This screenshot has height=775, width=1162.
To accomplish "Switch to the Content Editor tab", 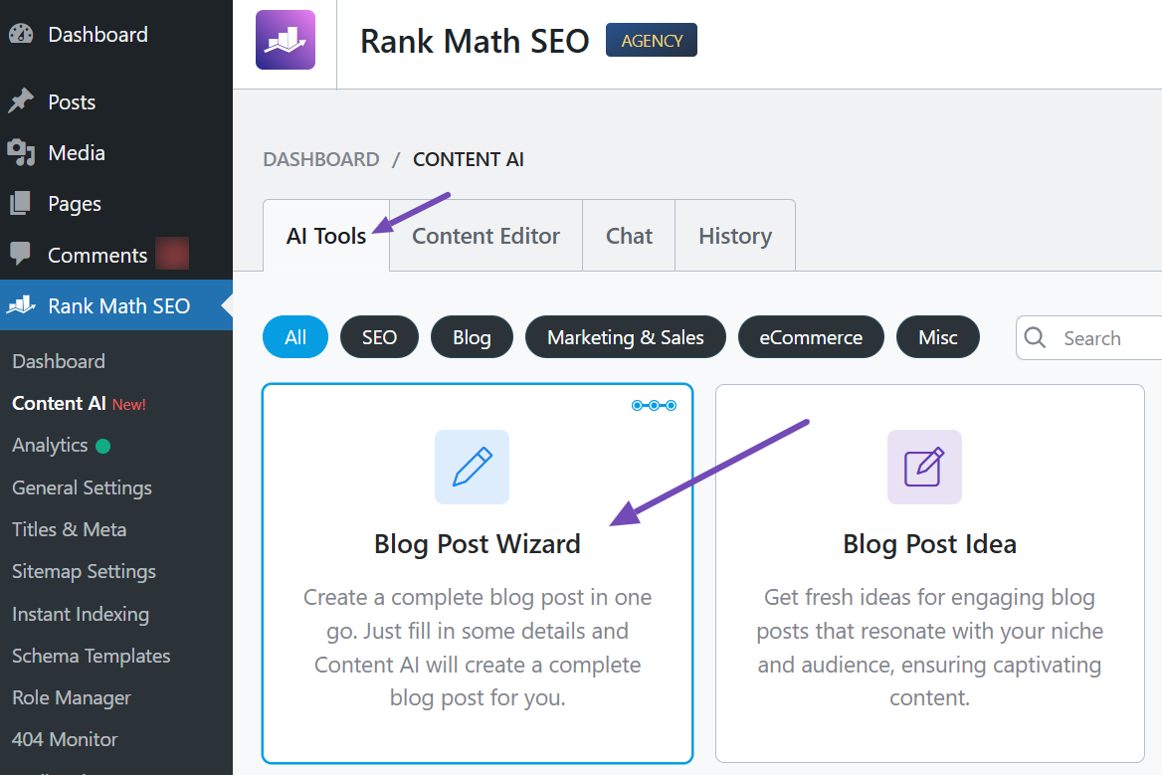I will point(485,236).
